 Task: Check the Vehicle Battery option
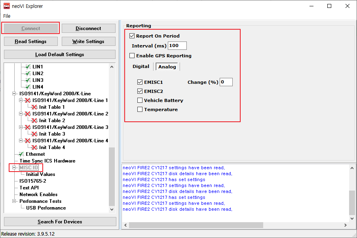tap(140, 100)
